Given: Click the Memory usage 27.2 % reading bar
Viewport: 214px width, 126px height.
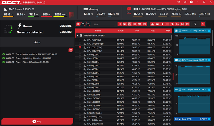Looking at the screenshot, I should tap(101, 16).
